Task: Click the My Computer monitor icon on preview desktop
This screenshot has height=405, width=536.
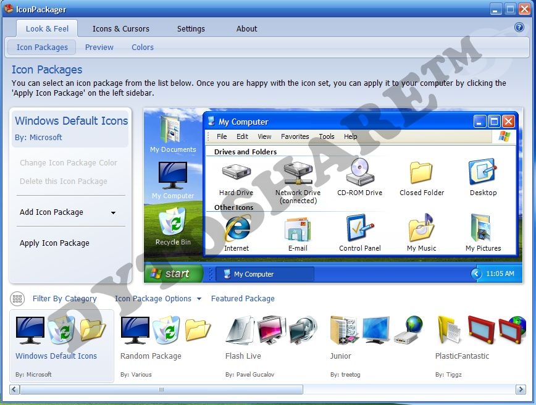Action: pyautogui.click(x=173, y=175)
